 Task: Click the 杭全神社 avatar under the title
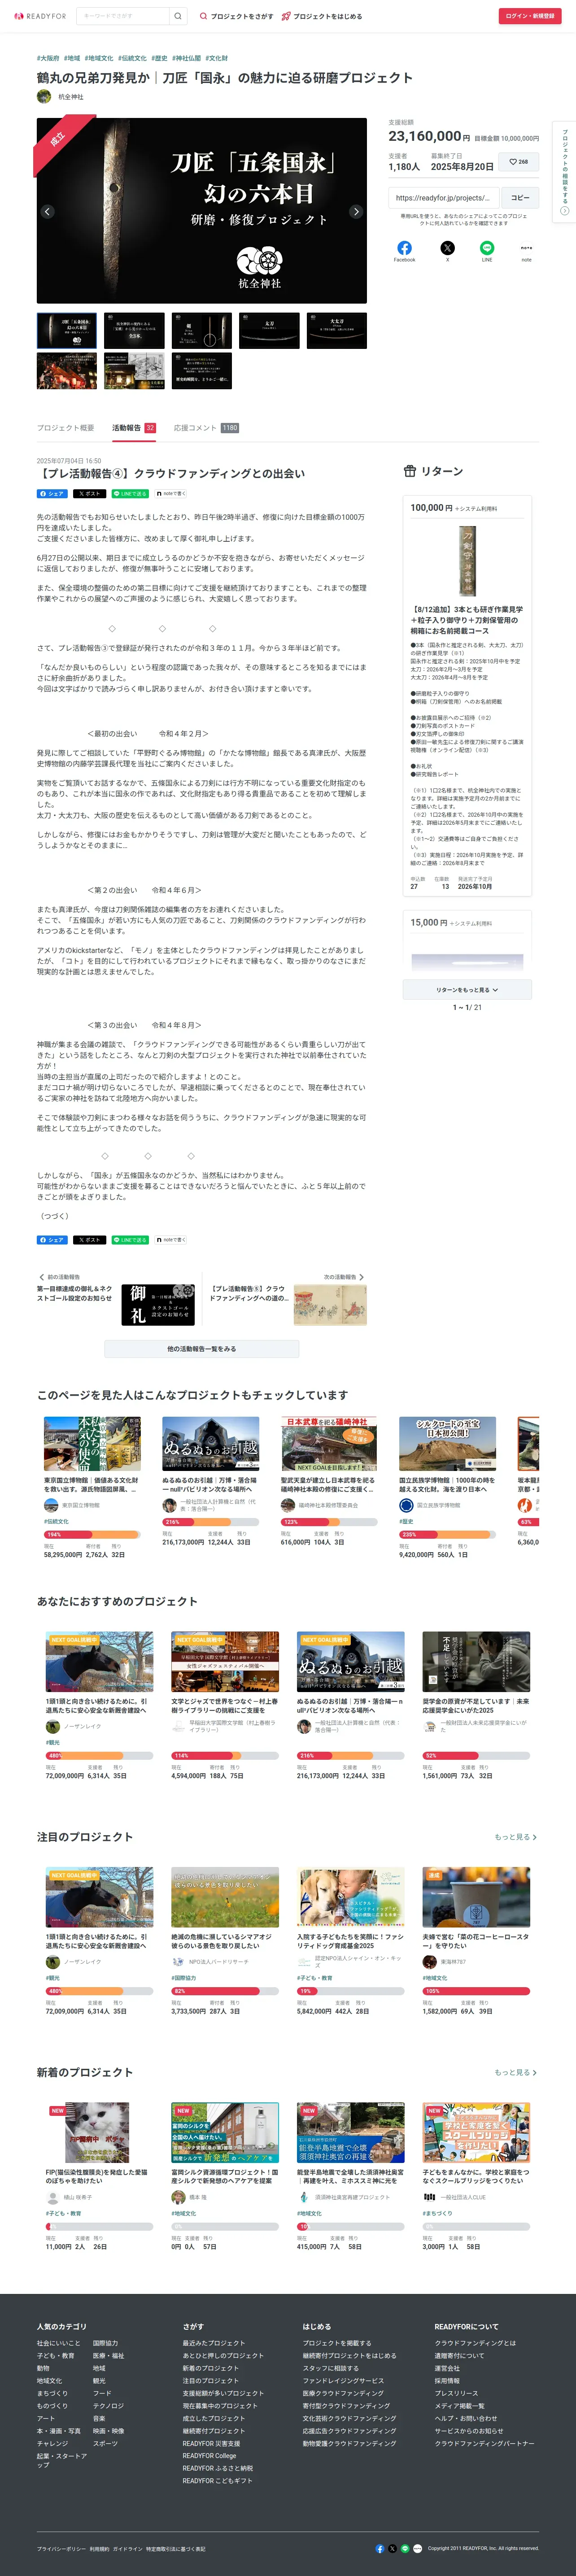click(x=44, y=97)
